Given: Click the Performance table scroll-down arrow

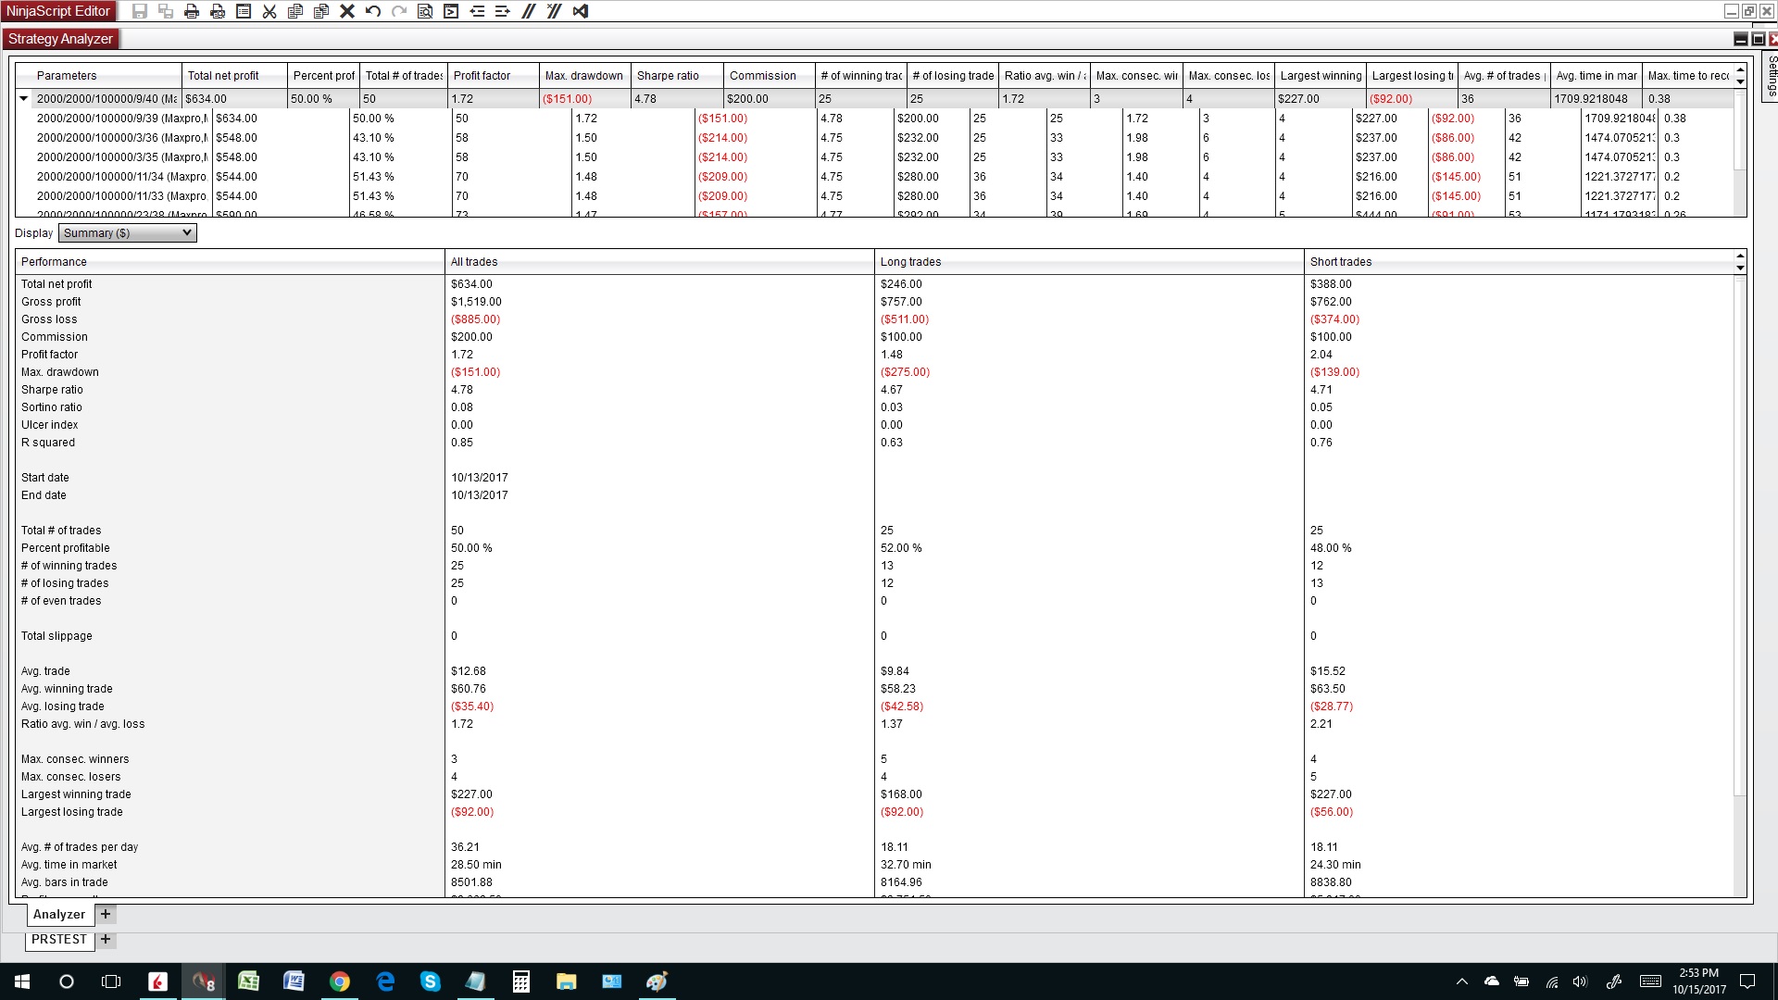Looking at the screenshot, I should pos(1740,269).
